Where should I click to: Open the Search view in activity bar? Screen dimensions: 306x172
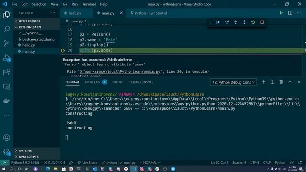tap(6, 29)
